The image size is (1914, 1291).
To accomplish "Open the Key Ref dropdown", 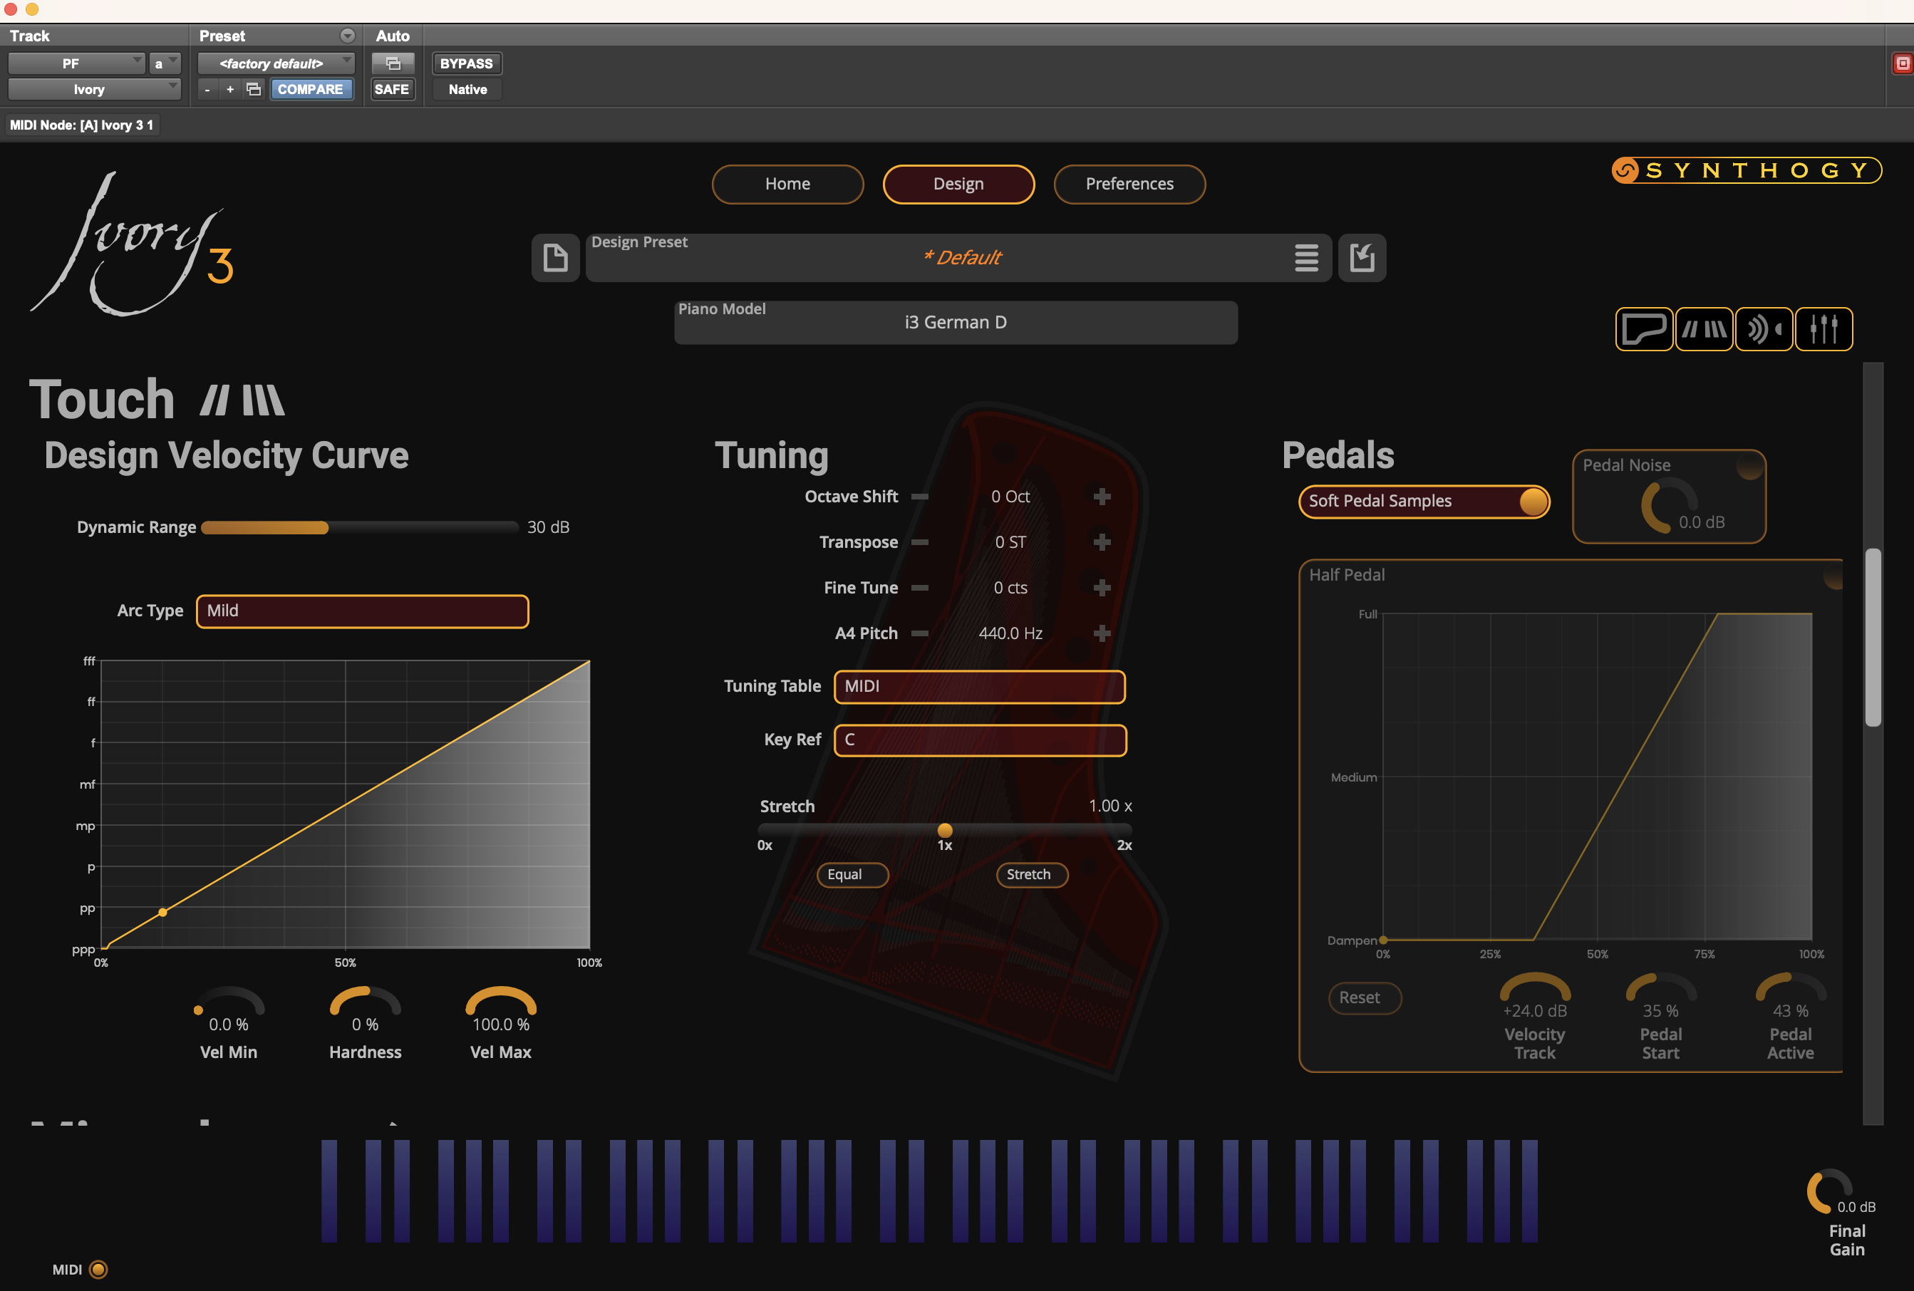I will pyautogui.click(x=981, y=740).
